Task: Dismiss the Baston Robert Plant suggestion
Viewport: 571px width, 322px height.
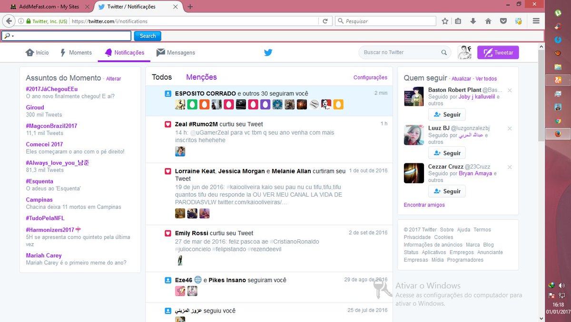Action: (x=510, y=90)
